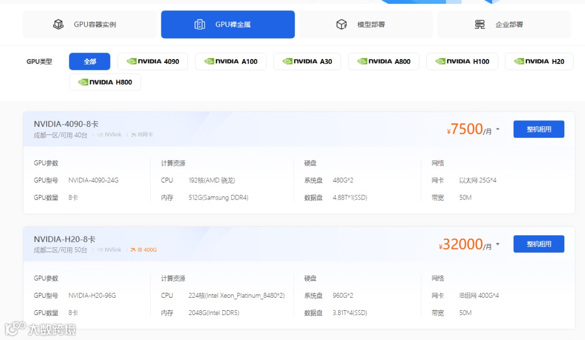Click the IB网卡 icon under NVIDIA-4090-8卡
The width and height of the screenshot is (585, 340).
click(x=134, y=135)
